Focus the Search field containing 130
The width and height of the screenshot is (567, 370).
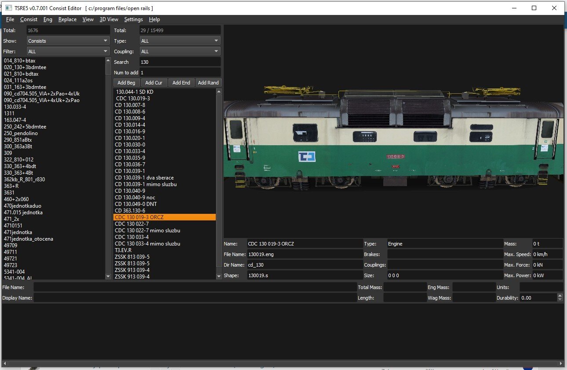[x=180, y=62]
